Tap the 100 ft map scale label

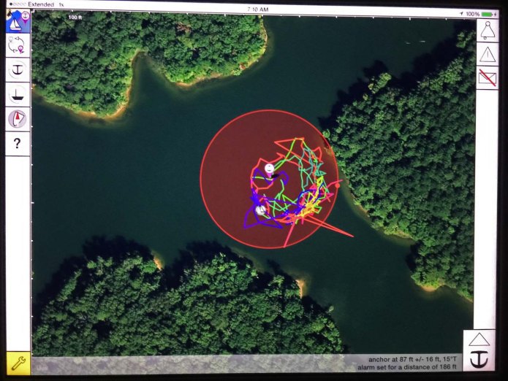coord(75,17)
